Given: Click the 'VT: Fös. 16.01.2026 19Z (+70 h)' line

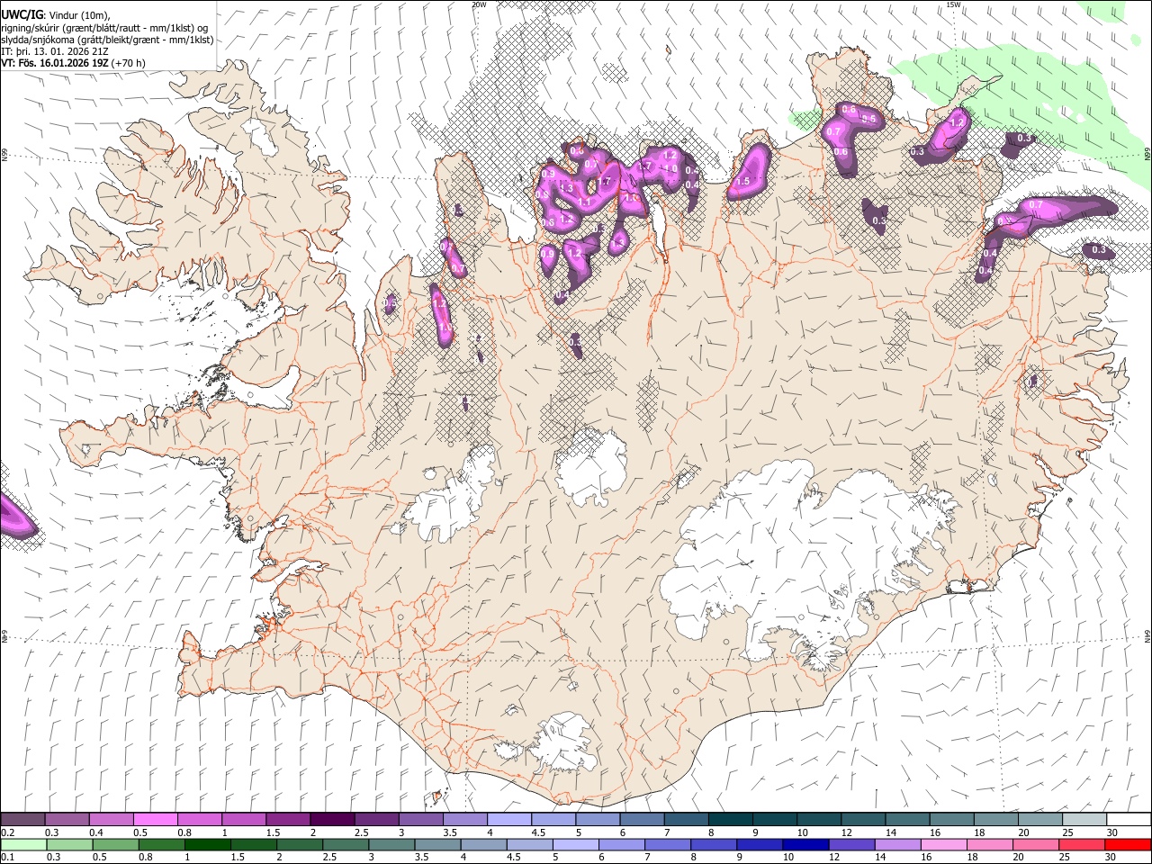Looking at the screenshot, I should pos(73,64).
